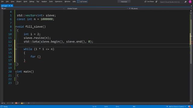Collapse the fill_sieve function outline
Screen dimensions: 193x108
coord(16,27)
